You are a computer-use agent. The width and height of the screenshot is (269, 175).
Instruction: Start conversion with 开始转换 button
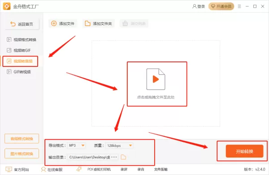[244, 151]
